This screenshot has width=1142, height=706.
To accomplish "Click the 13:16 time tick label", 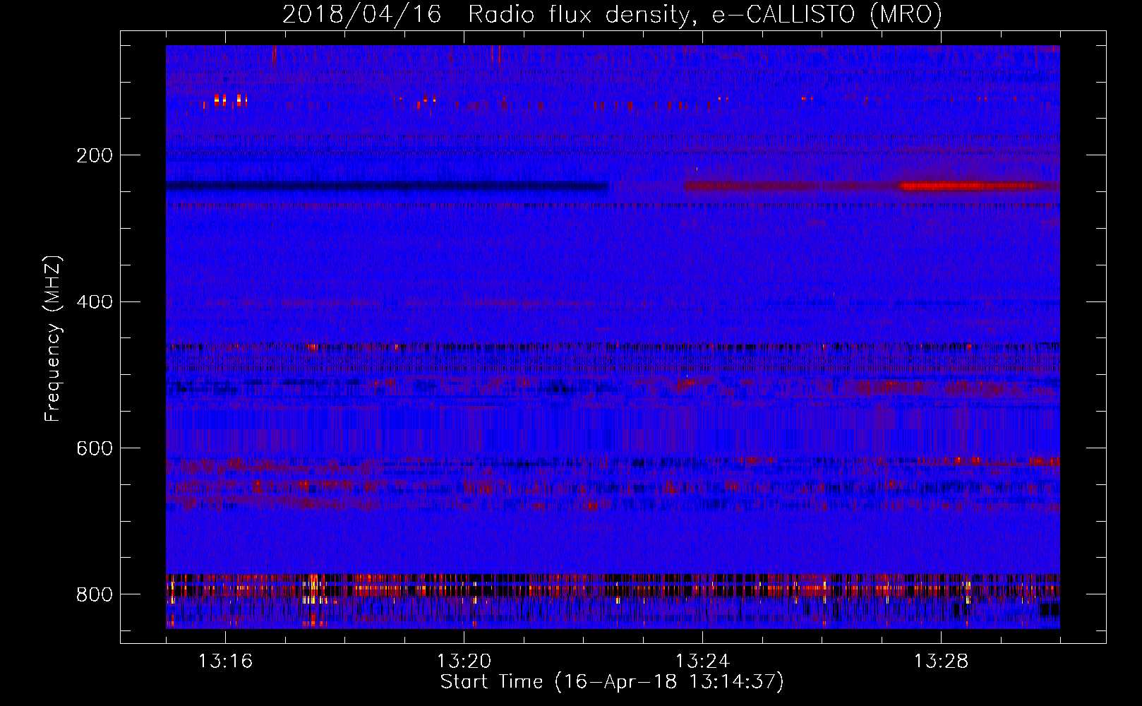I will point(225,662).
